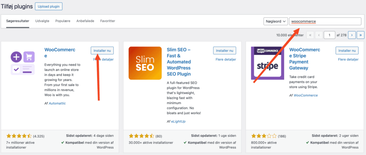Click Slim SEO compatibility checkmark icon

[x=185, y=142]
